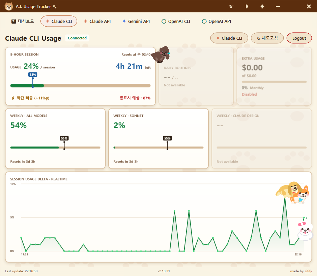The height and width of the screenshot is (276, 317).
Task: Click the 55% marker on Weekly Sonnet bar
Action: pyautogui.click(x=167, y=138)
